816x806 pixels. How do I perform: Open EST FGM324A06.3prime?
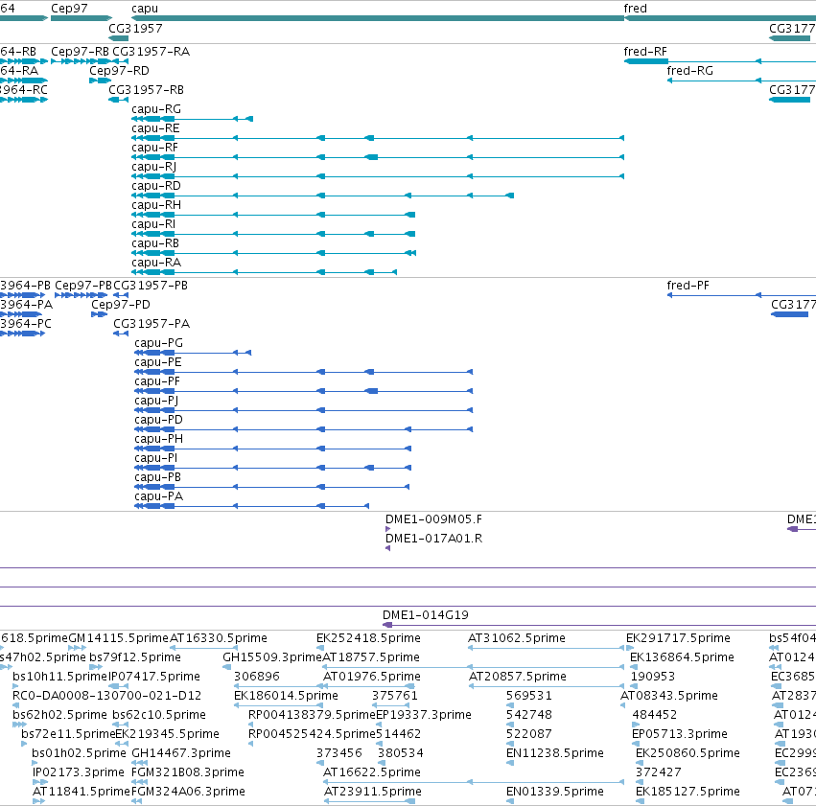[x=188, y=792]
